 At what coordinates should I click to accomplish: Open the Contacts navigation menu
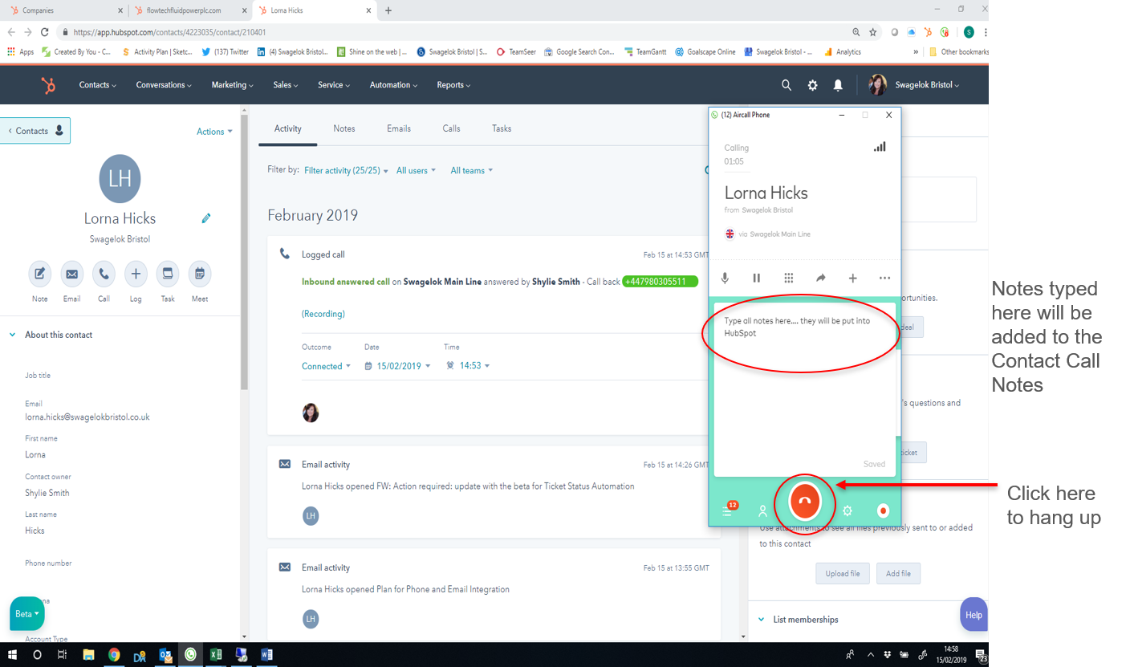[x=98, y=85]
